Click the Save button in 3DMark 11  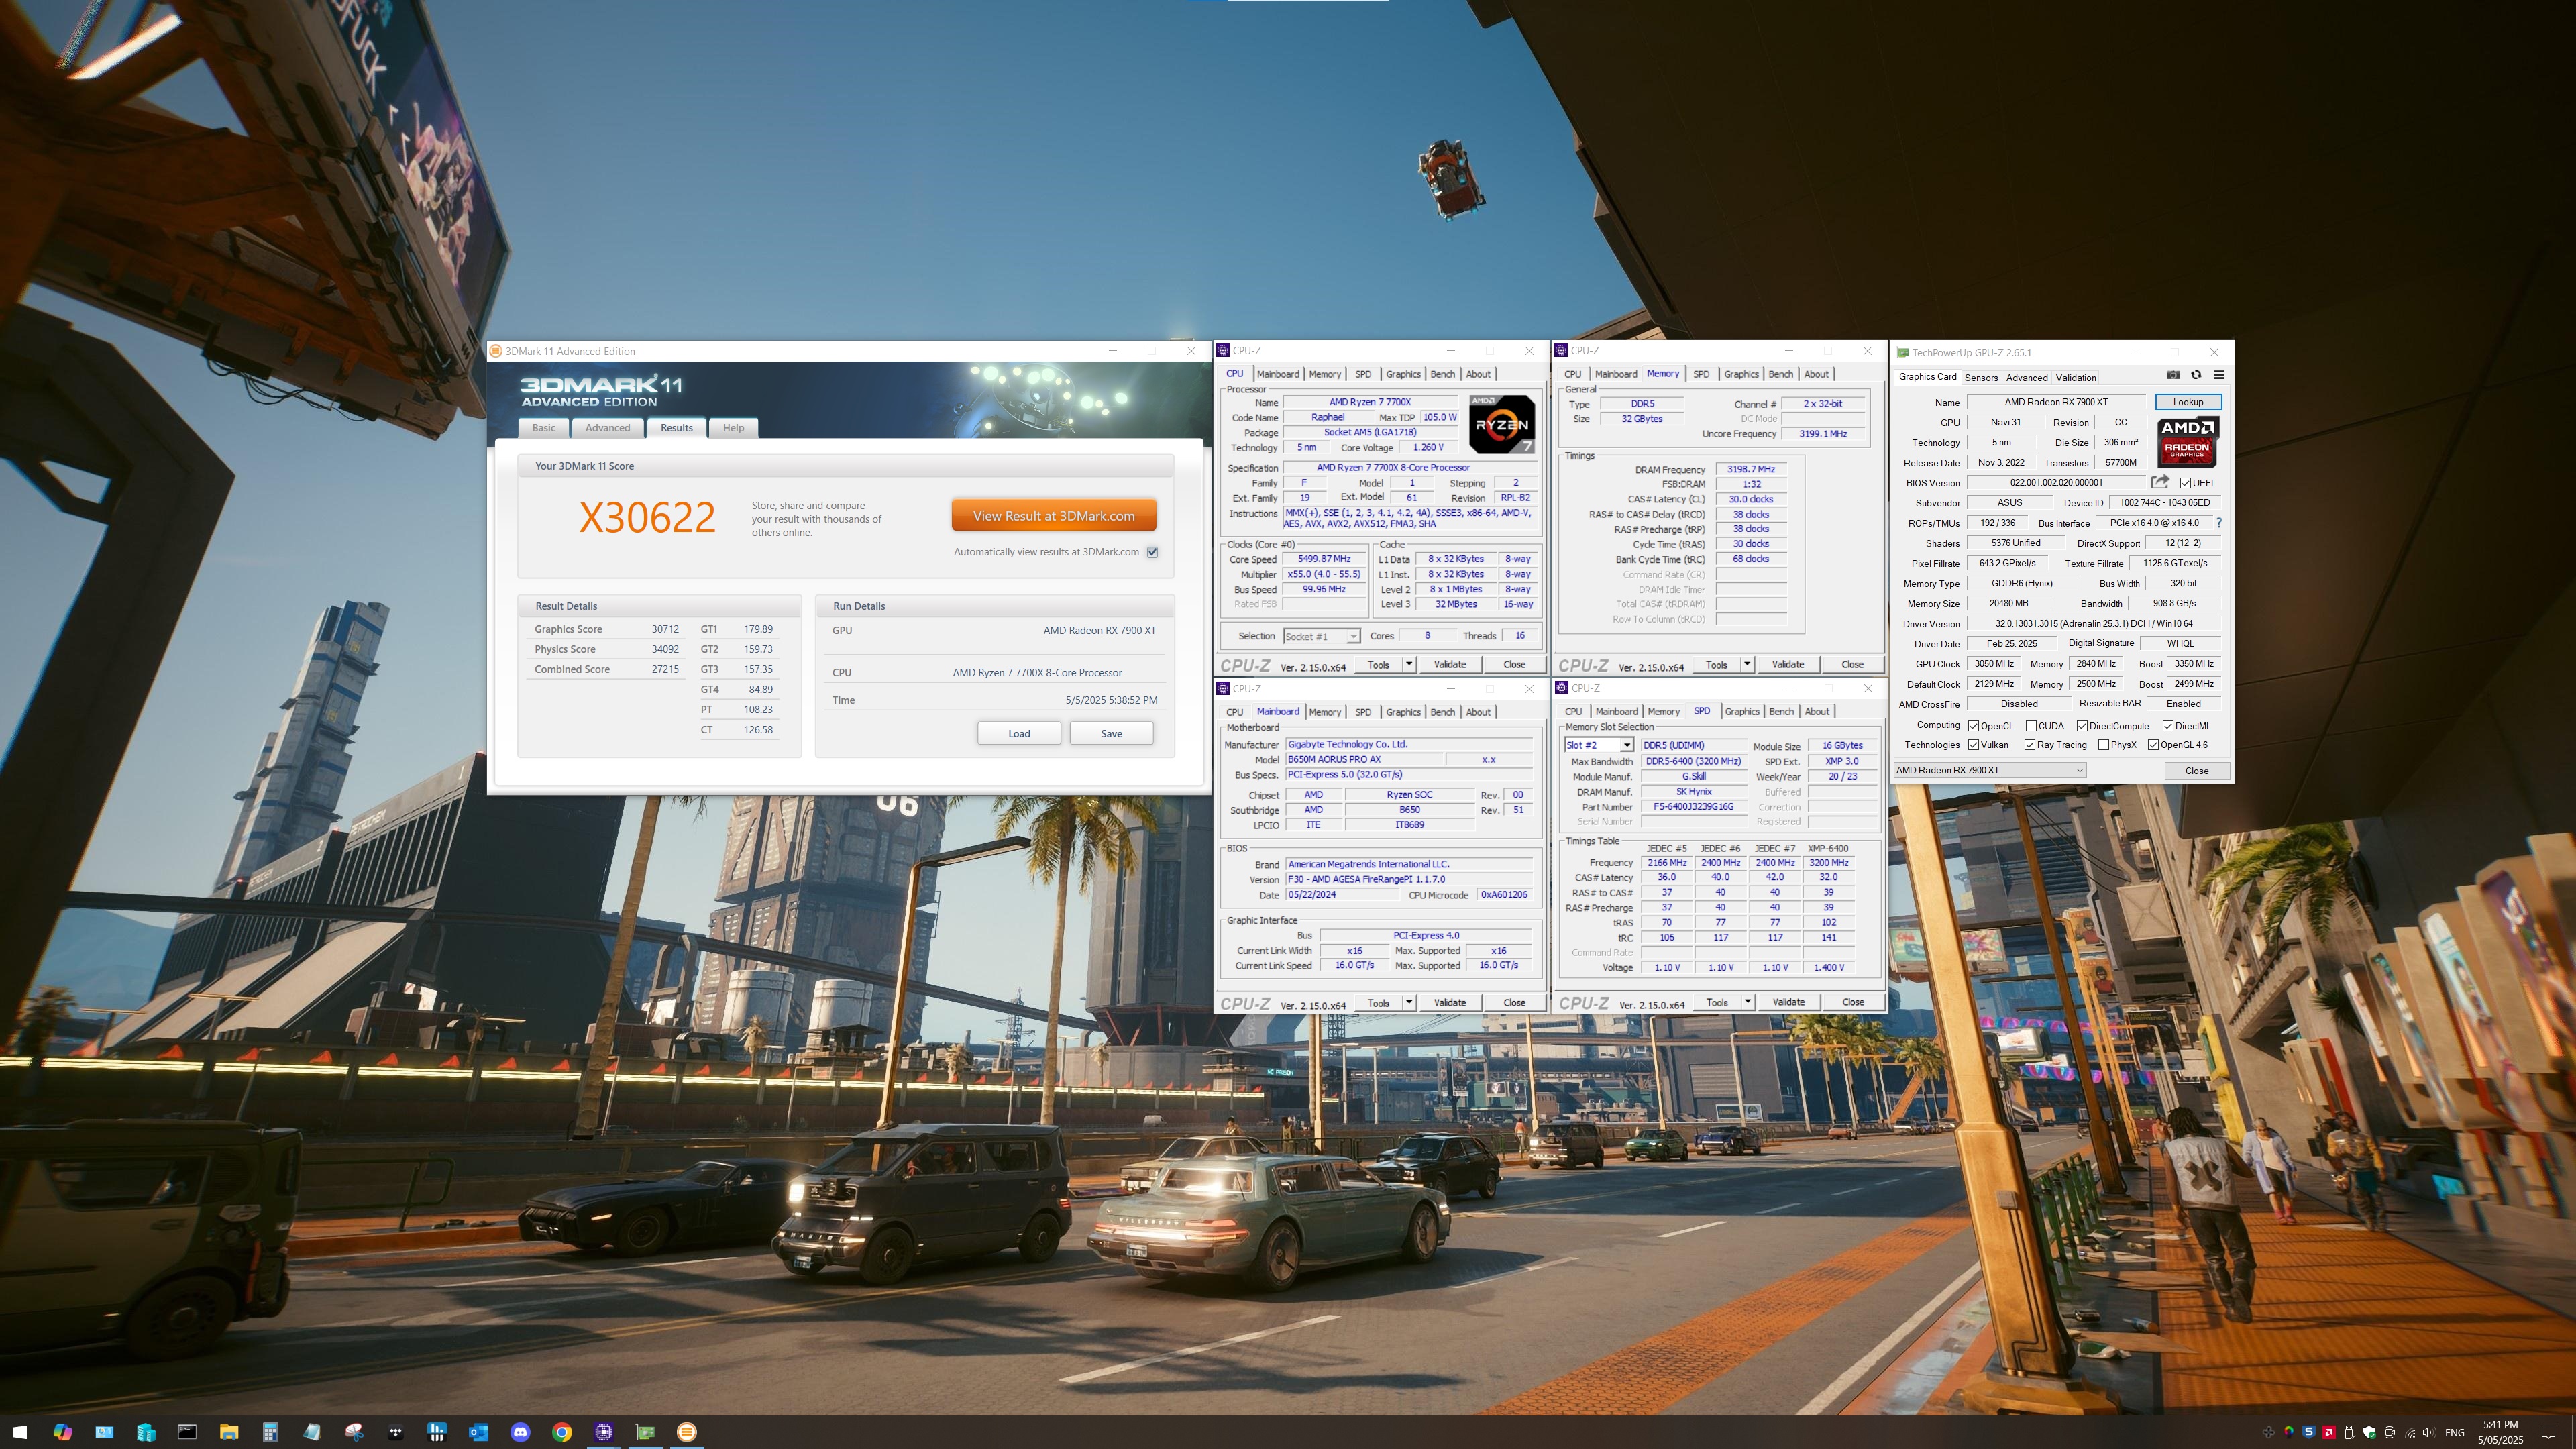click(x=1111, y=733)
